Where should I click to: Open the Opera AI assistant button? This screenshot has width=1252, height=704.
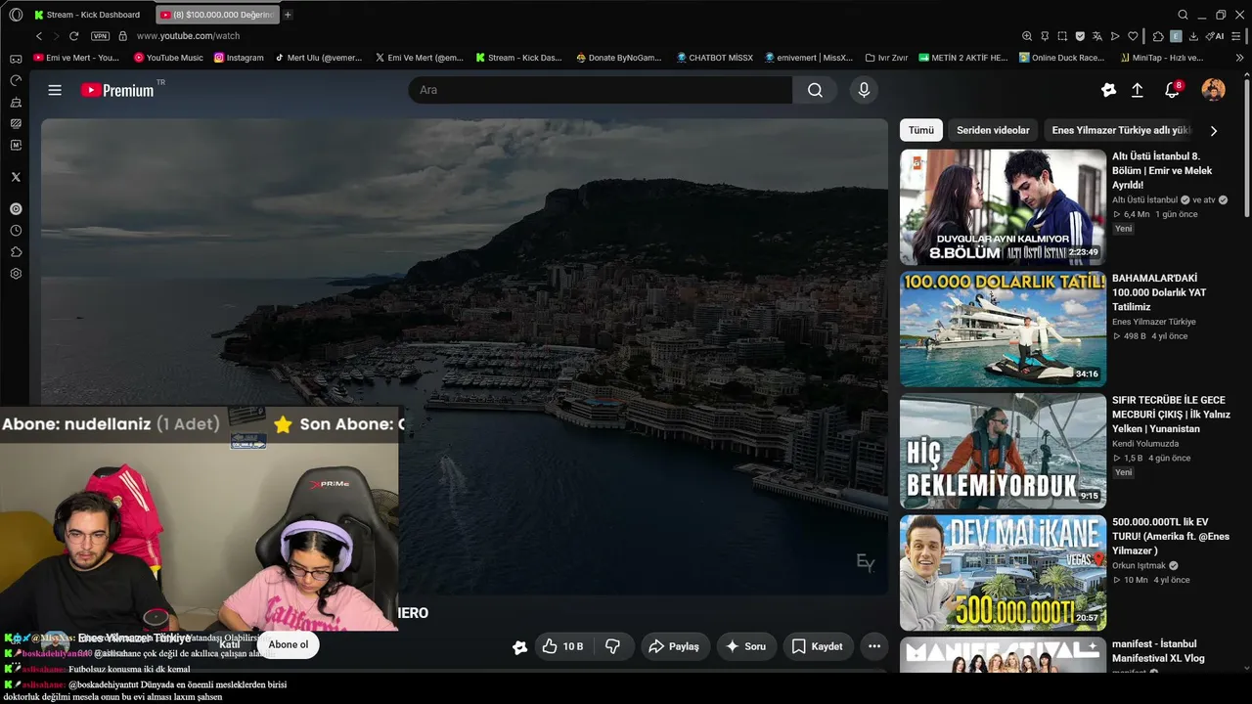pos(1214,36)
